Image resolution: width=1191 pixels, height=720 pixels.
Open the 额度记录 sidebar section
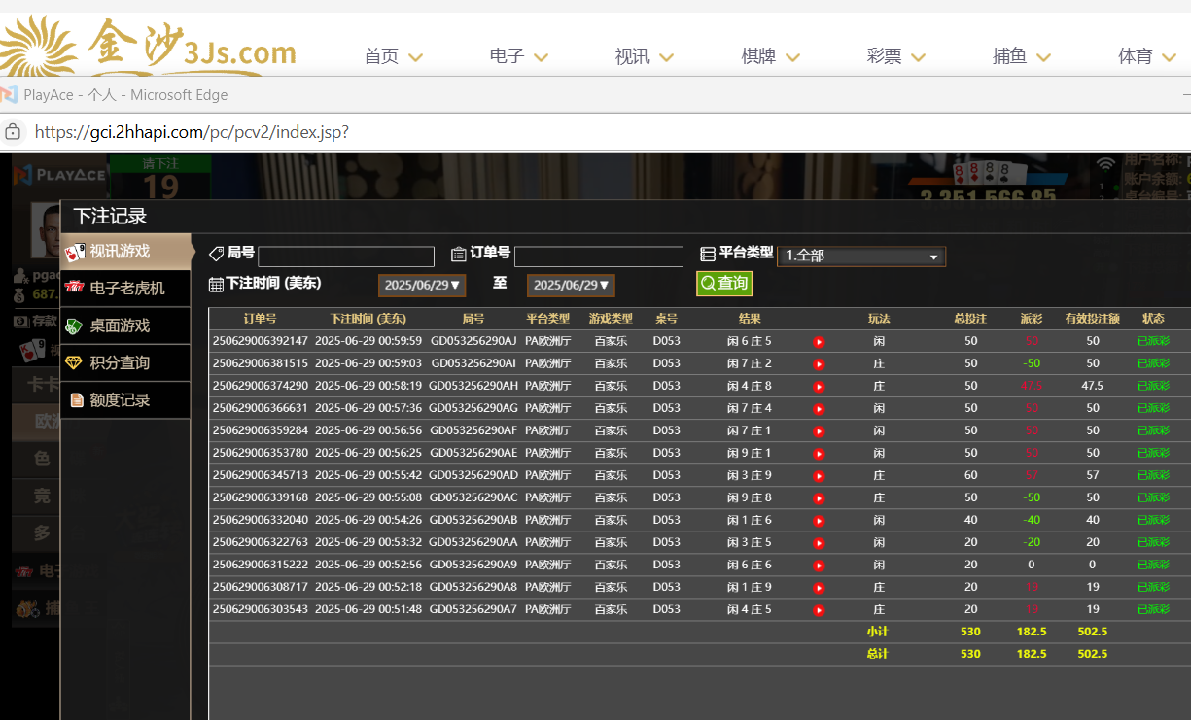click(124, 400)
